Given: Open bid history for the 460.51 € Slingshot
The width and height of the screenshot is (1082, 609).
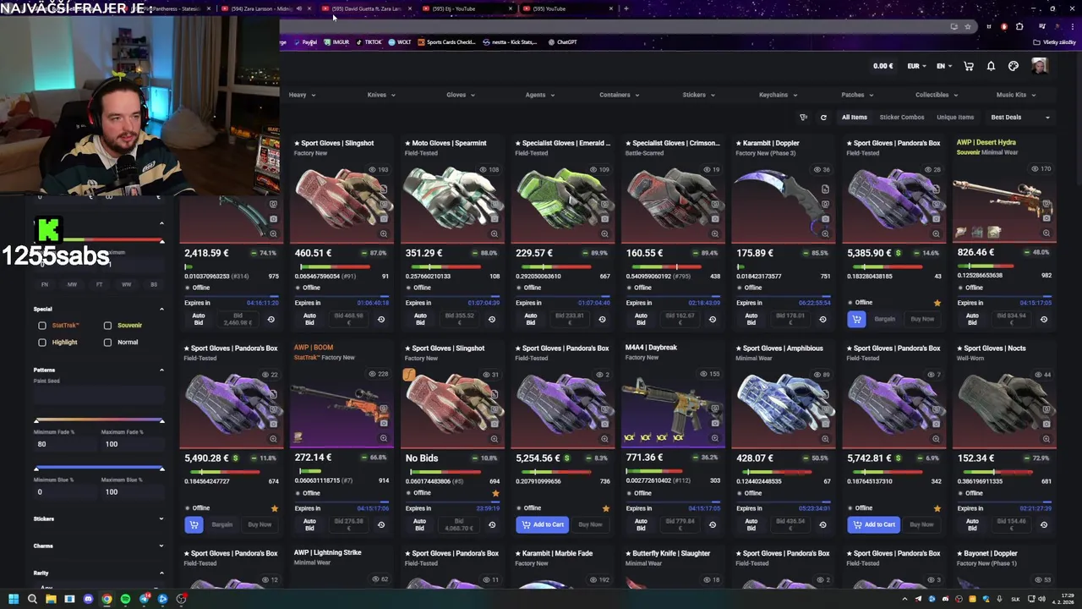Looking at the screenshot, I should click(x=381, y=319).
